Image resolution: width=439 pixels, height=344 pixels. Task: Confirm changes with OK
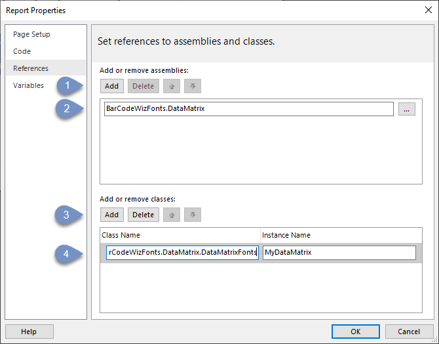click(356, 332)
